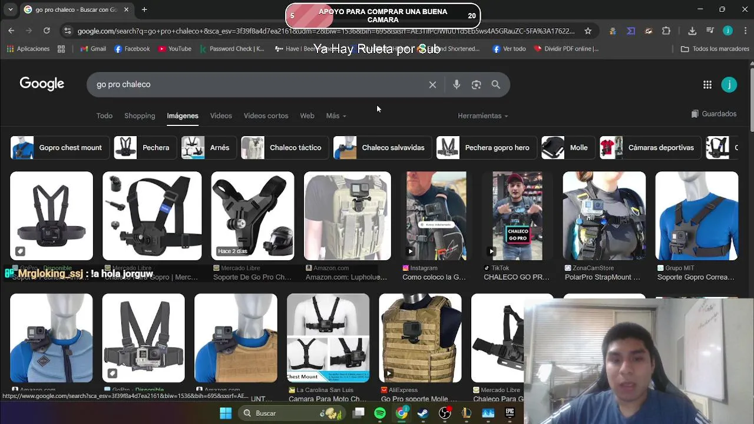Open the Grupo MIT 'Soporte Gopro Correa' image
This screenshot has height=424, width=754.
tap(697, 216)
